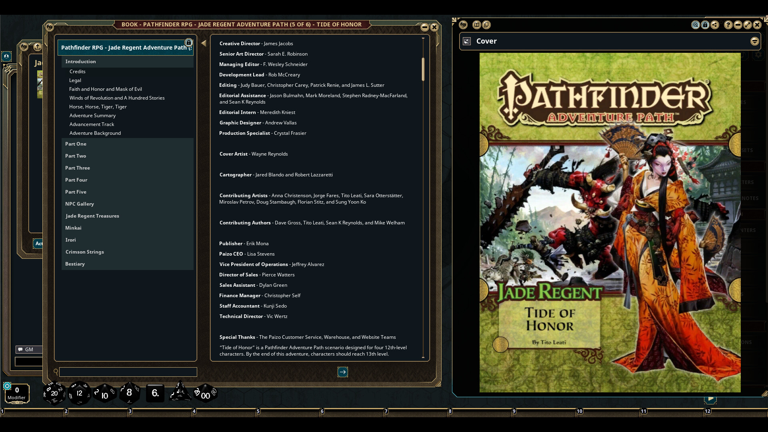Collapse the Introduction section
This screenshot has height=432, width=768.
click(x=127, y=62)
